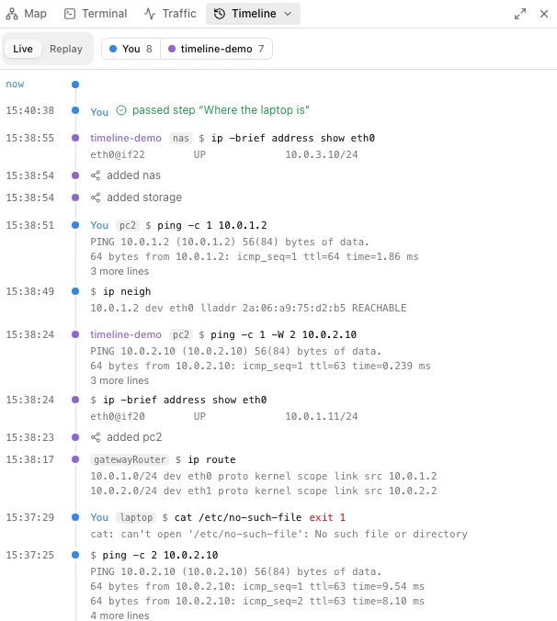The image size is (557, 621).
Task: Select the added nas event
Action: click(133, 175)
